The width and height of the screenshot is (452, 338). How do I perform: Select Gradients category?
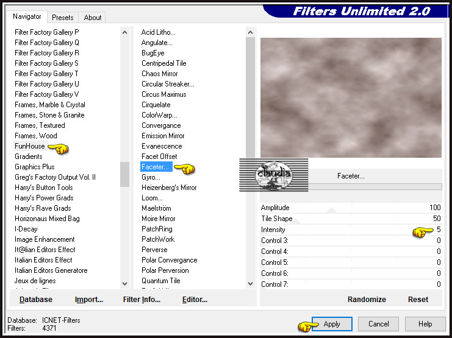click(x=29, y=157)
